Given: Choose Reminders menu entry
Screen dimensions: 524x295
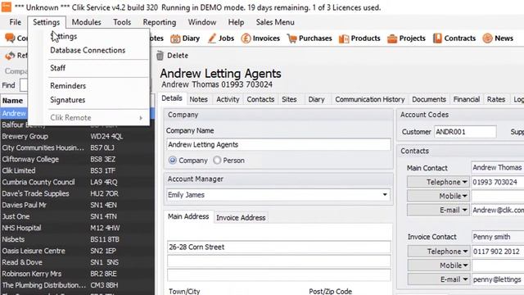Looking at the screenshot, I should click(x=68, y=85).
